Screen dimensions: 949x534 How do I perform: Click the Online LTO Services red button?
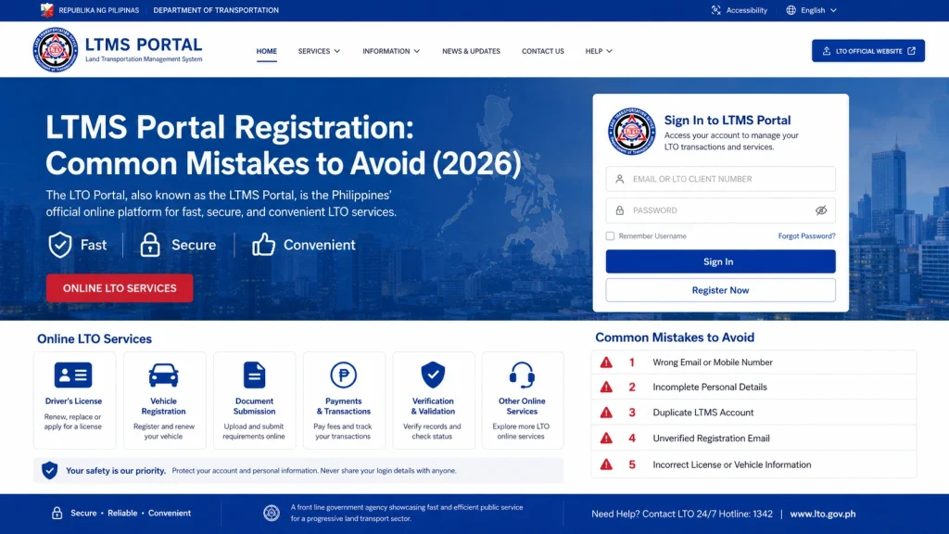click(120, 288)
